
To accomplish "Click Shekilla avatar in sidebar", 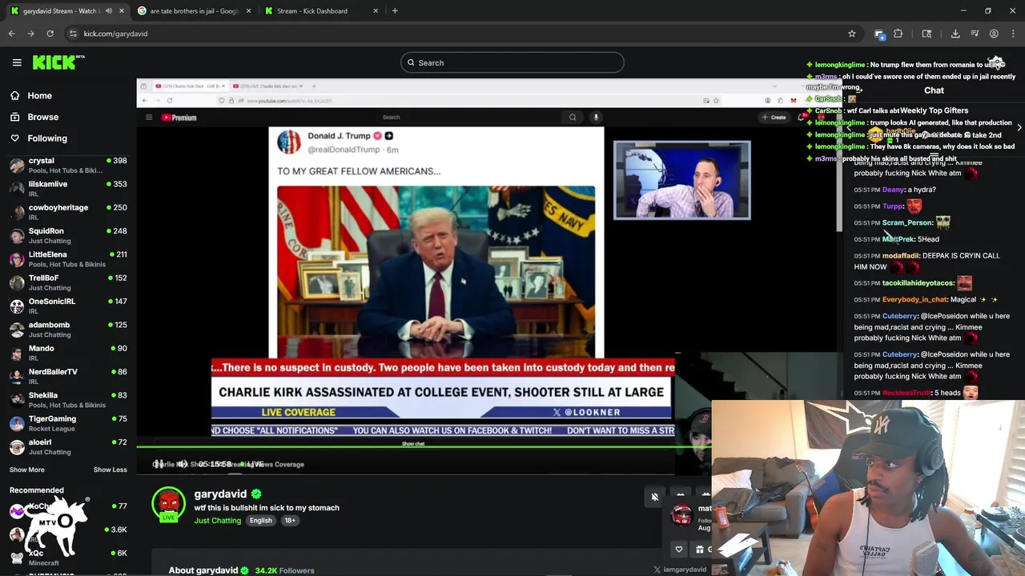I will pyautogui.click(x=17, y=400).
